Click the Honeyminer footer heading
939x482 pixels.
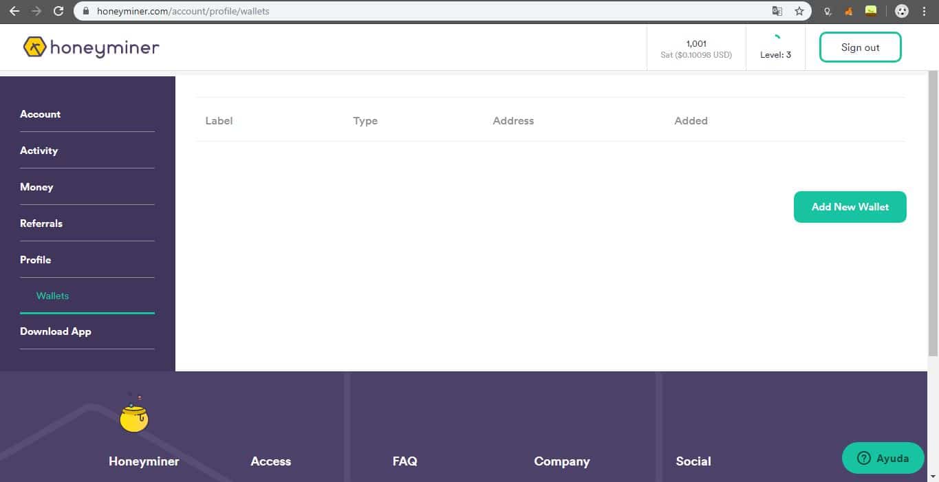(x=144, y=461)
